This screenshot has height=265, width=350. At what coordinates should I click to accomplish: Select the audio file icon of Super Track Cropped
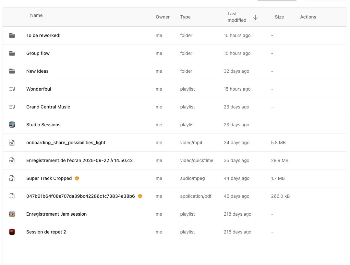point(12,178)
